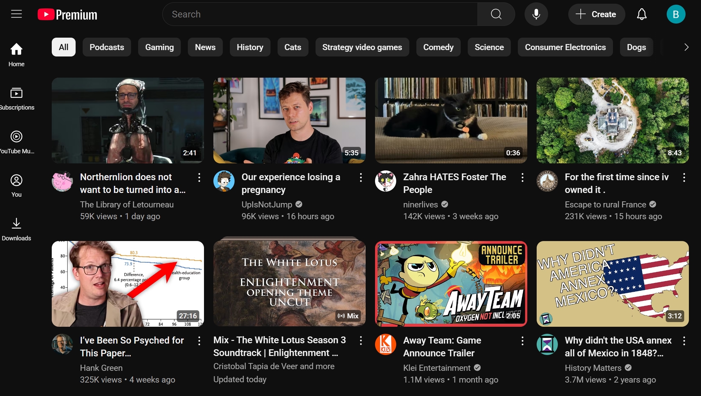Viewport: 701px width, 396px height.
Task: Go to Subscriptions in sidebar
Action: [x=16, y=98]
